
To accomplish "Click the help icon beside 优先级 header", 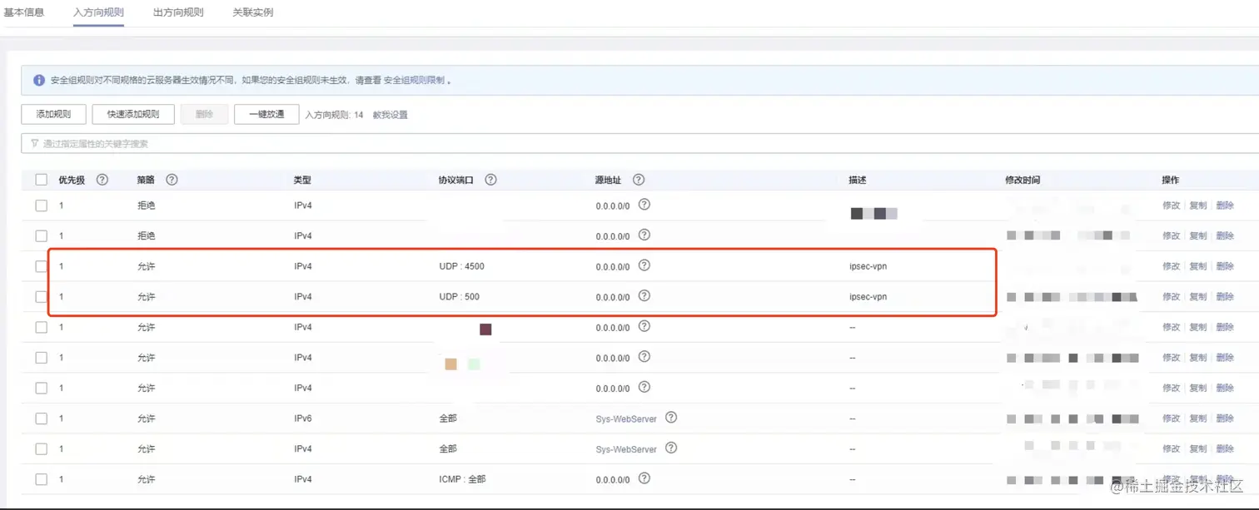I will pos(102,179).
